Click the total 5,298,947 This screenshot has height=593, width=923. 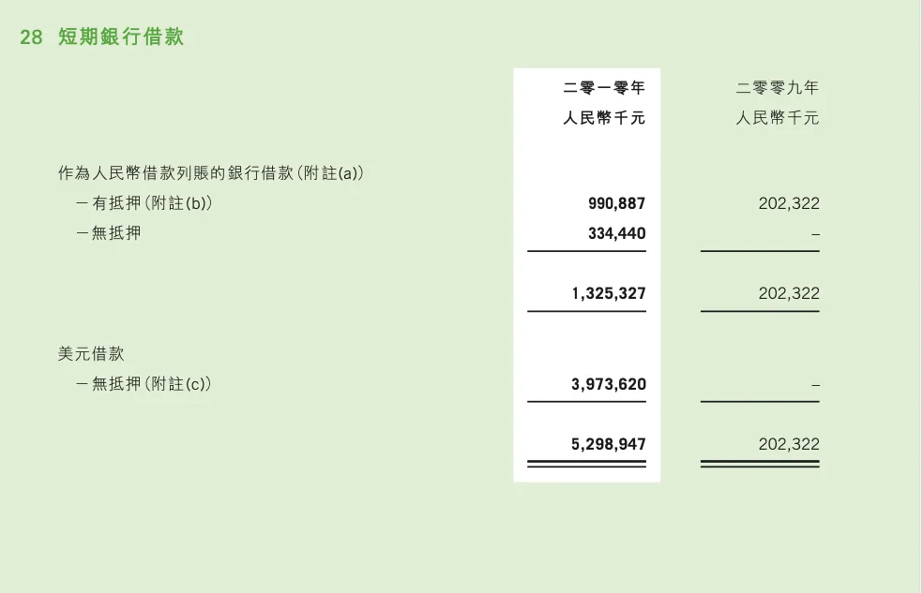click(608, 444)
